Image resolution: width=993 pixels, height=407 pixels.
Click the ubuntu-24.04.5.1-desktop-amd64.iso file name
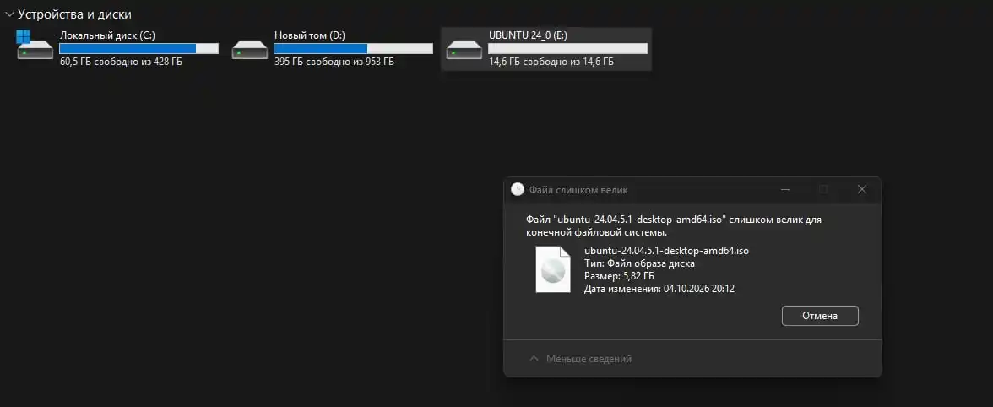tap(666, 251)
